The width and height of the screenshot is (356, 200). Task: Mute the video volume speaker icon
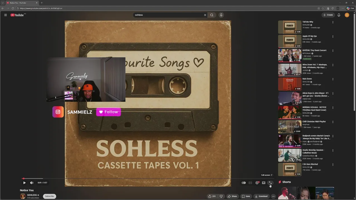(31, 183)
